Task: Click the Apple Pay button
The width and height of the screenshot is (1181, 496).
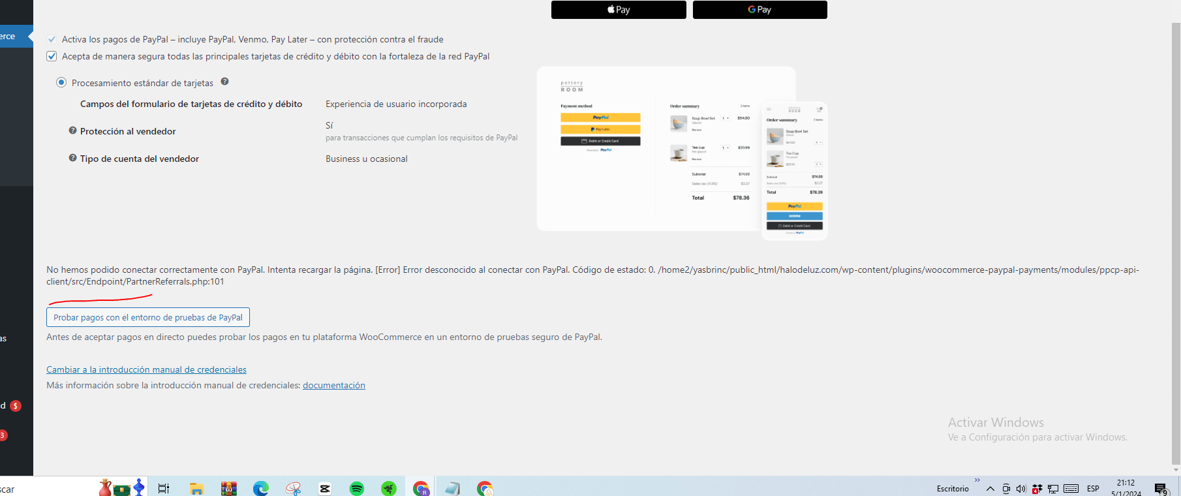Action: (619, 10)
